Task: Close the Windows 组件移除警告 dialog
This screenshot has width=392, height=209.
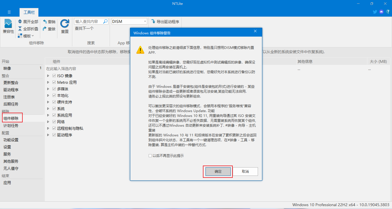Action: (x=255, y=31)
